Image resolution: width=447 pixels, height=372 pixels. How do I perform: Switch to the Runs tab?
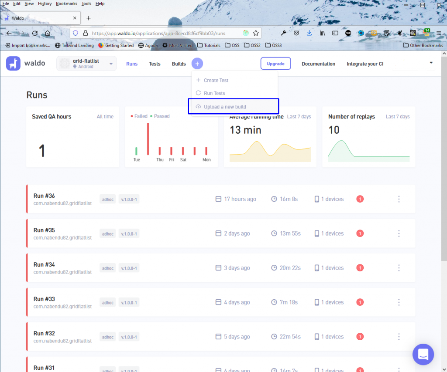[x=132, y=64]
